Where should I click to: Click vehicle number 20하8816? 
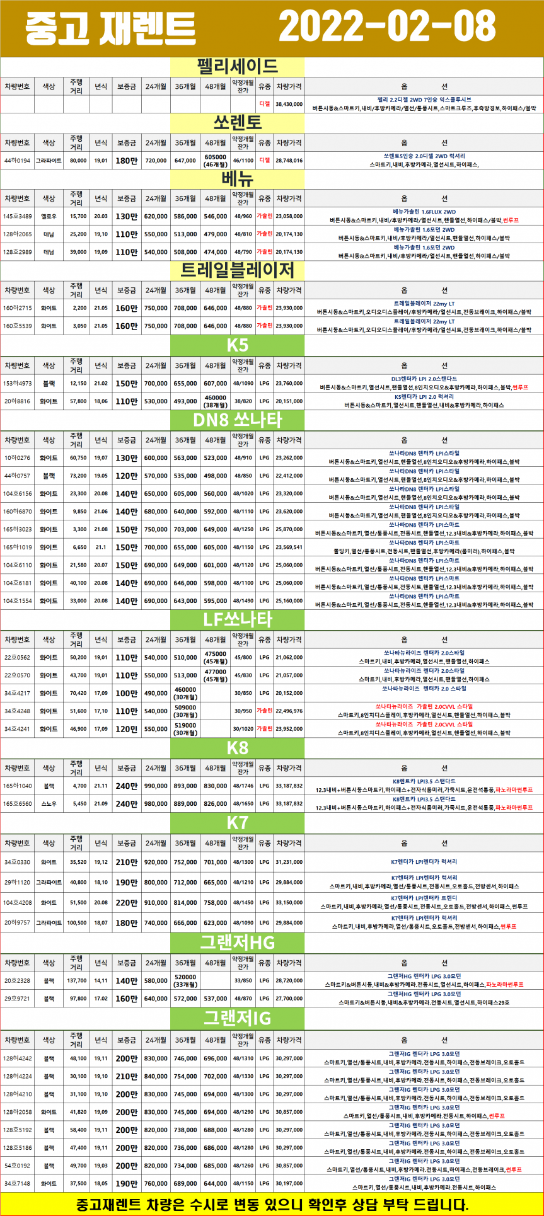pyautogui.click(x=17, y=401)
